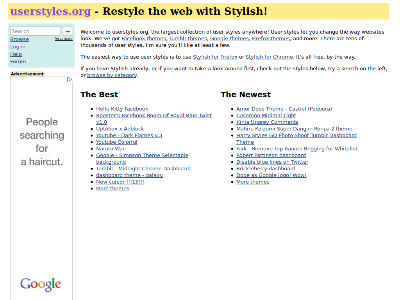Screen dimensions: 400x300
Task: Open the Doge as Google logo! Wow! style
Action: click(x=271, y=175)
